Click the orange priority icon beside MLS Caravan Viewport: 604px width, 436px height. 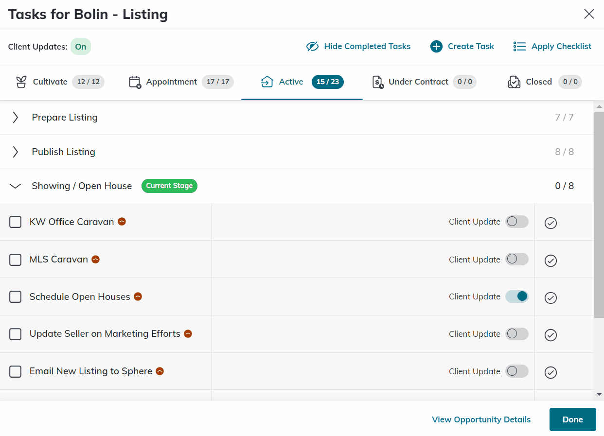coord(96,259)
